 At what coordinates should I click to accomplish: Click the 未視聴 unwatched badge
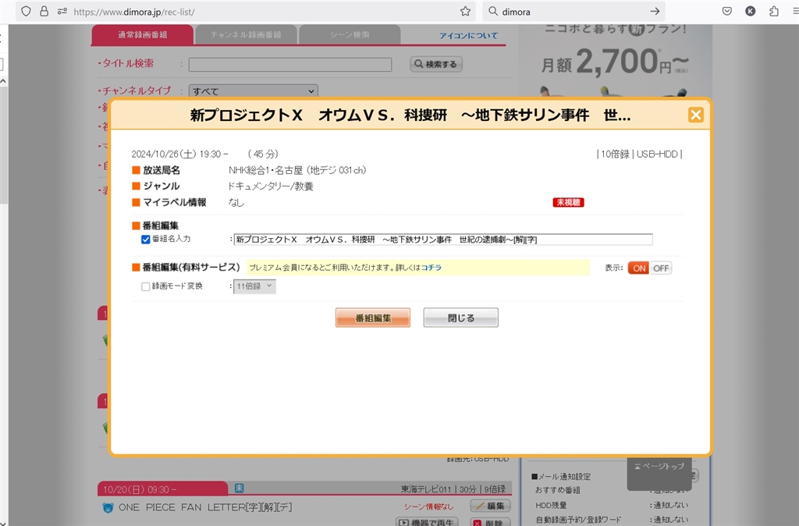[x=568, y=202]
